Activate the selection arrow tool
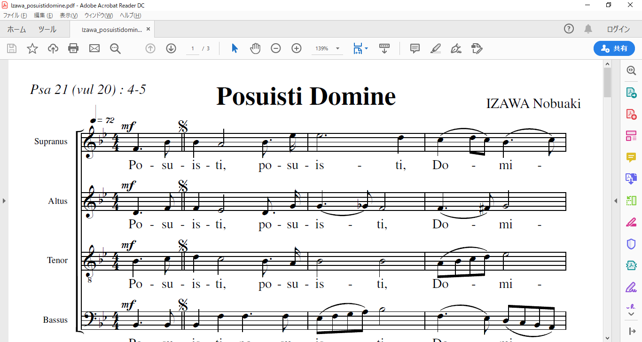The width and height of the screenshot is (642, 342). pyautogui.click(x=235, y=48)
